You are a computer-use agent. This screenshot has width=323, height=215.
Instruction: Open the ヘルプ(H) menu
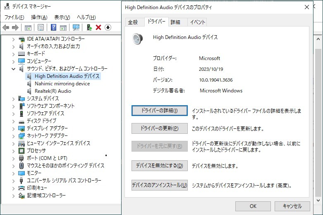tap(86, 17)
